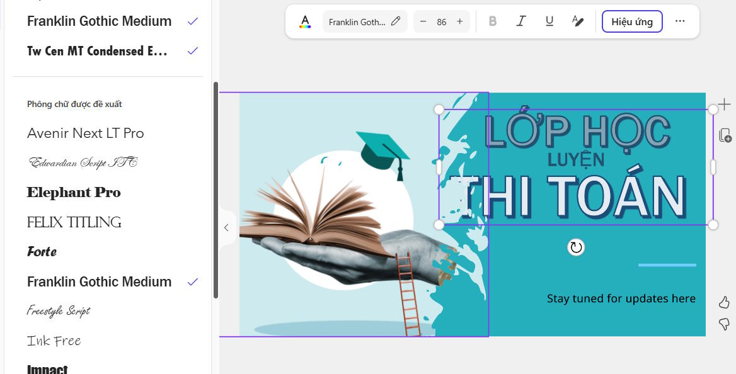The width and height of the screenshot is (736, 374).
Task: Apply italic formatting to the text
Action: 520,21
